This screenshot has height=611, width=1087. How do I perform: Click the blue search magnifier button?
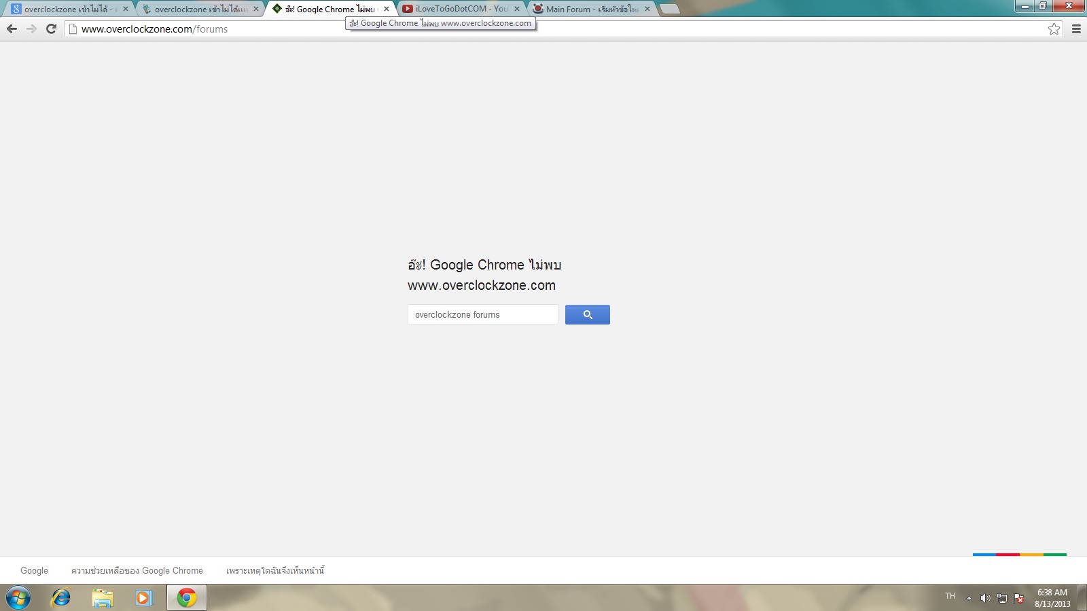588,314
